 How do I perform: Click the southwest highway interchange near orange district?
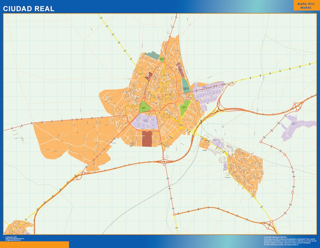79,175
